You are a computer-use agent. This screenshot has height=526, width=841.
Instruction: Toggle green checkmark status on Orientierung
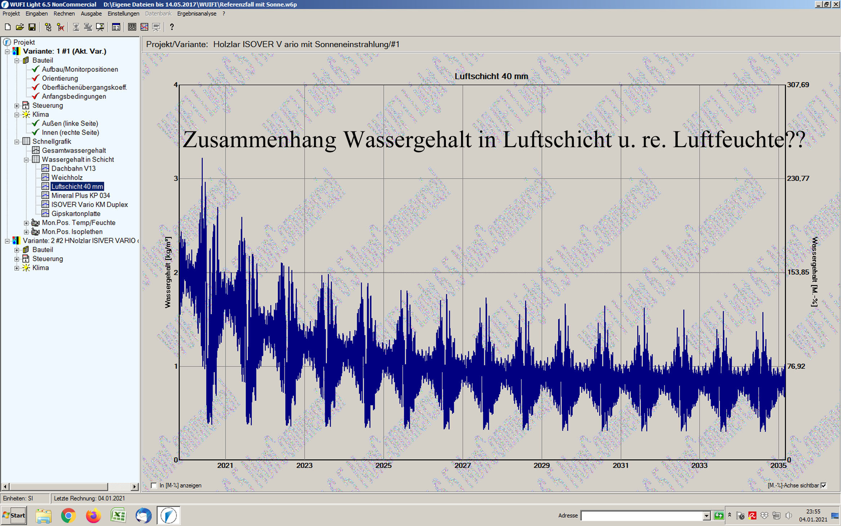pos(35,78)
